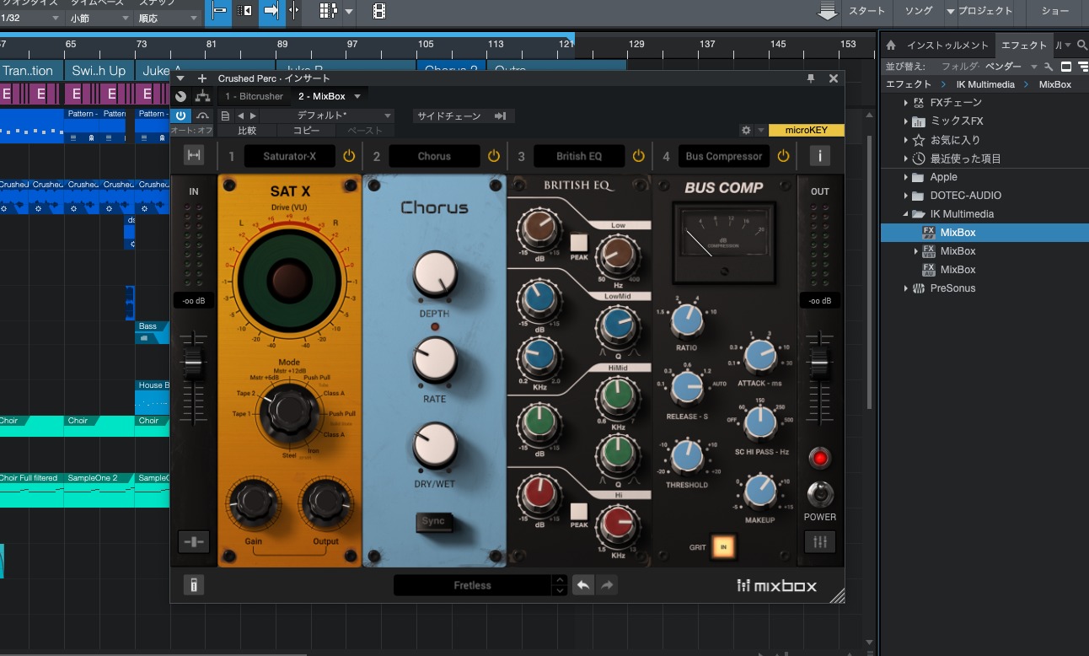Expand the PreSonus vendor folder

coord(907,288)
